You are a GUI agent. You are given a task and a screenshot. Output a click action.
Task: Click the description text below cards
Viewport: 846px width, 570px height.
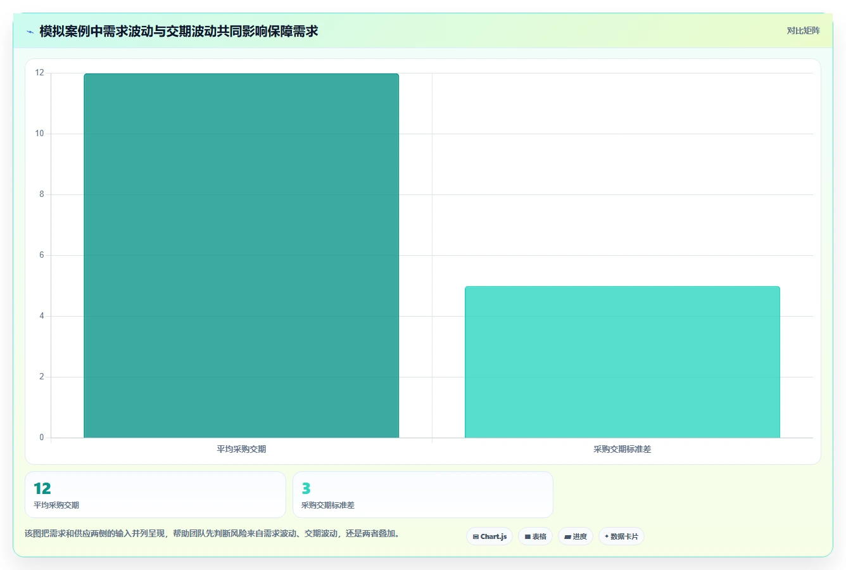pos(212,533)
